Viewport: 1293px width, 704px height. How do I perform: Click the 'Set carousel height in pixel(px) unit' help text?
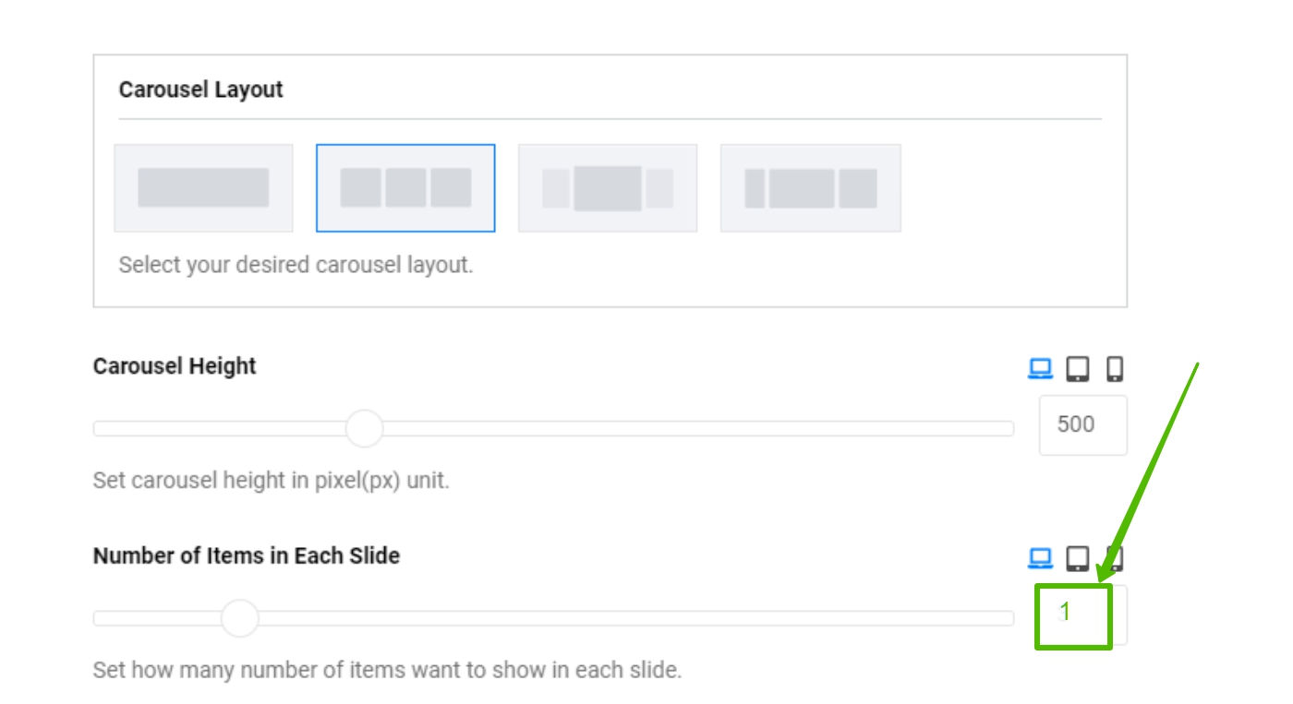point(271,481)
